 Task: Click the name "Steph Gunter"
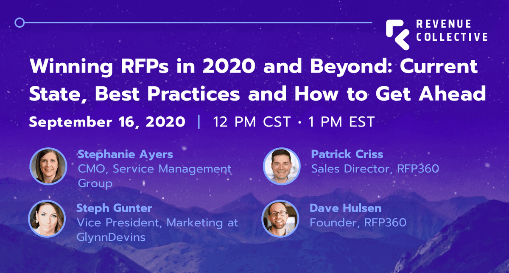[114, 208]
